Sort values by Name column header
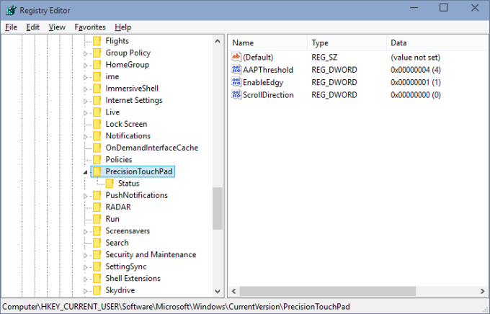This screenshot has height=314, width=490. click(267, 42)
